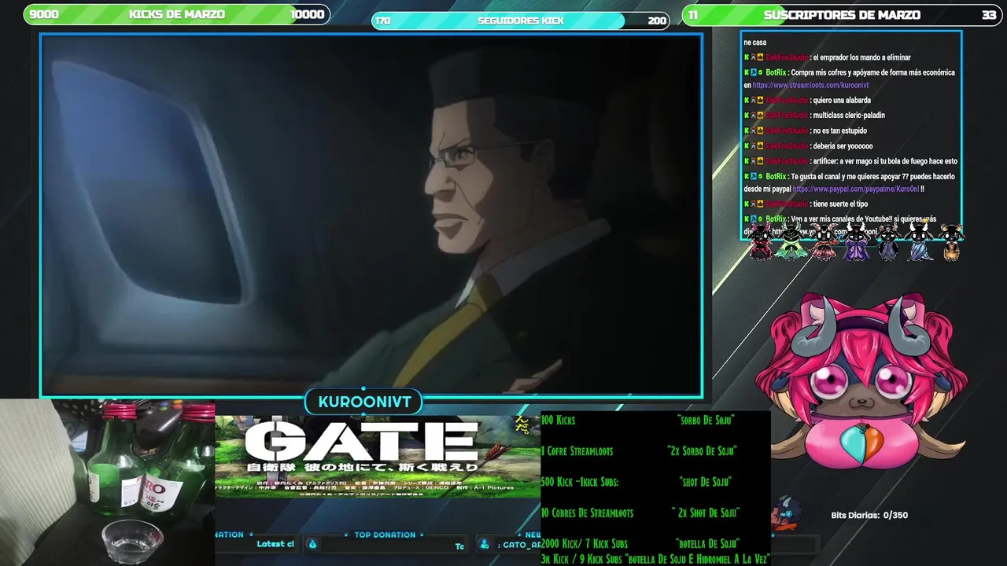Viewport: 1007px width, 566px height.
Task: Click the 'shot De Soju' reward text
Action: (x=706, y=482)
